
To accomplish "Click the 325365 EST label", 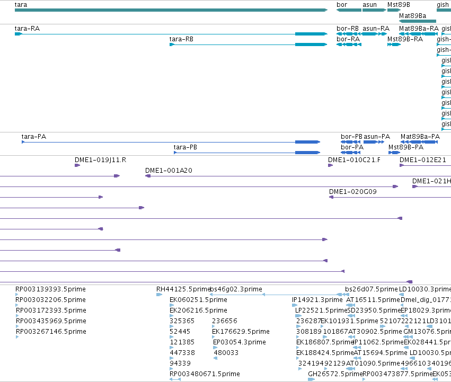I will click(182, 321).
